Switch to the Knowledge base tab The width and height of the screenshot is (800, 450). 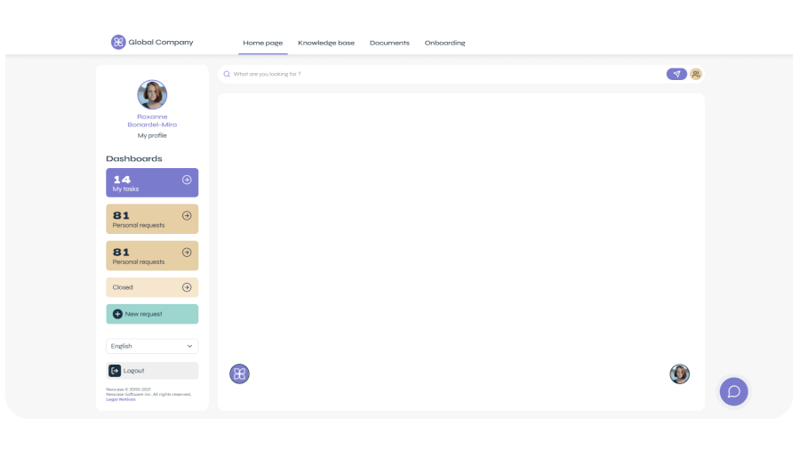pos(326,43)
